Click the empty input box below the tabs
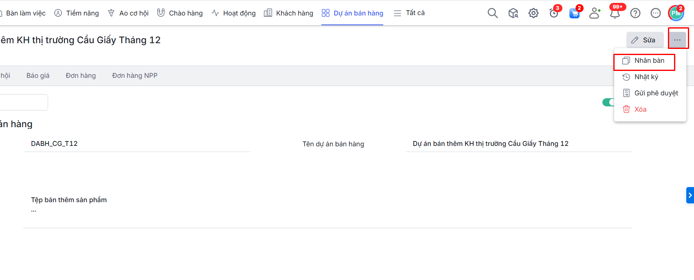 [23, 102]
